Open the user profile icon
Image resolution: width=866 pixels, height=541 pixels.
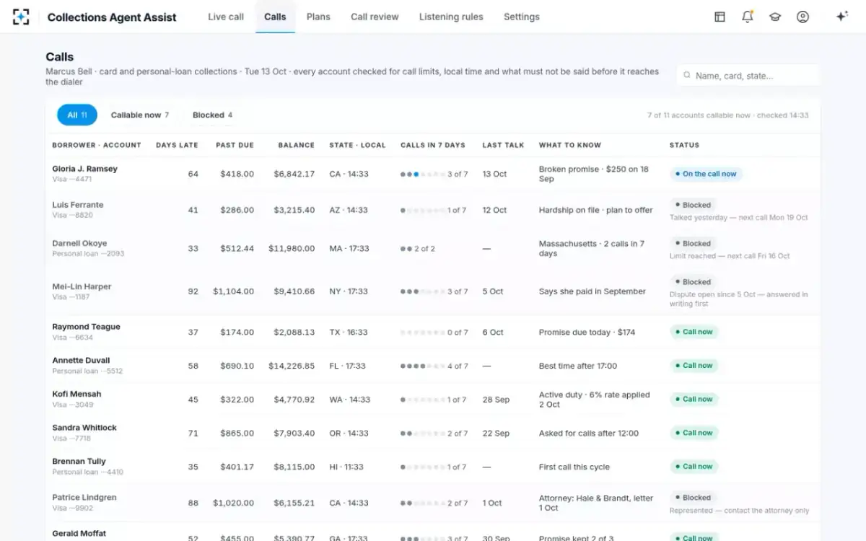point(802,17)
